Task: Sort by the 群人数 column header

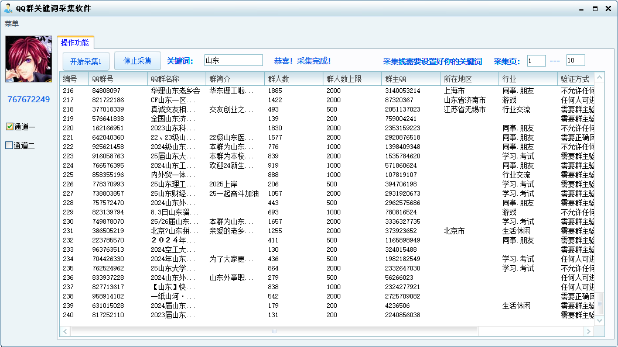Action: point(293,79)
